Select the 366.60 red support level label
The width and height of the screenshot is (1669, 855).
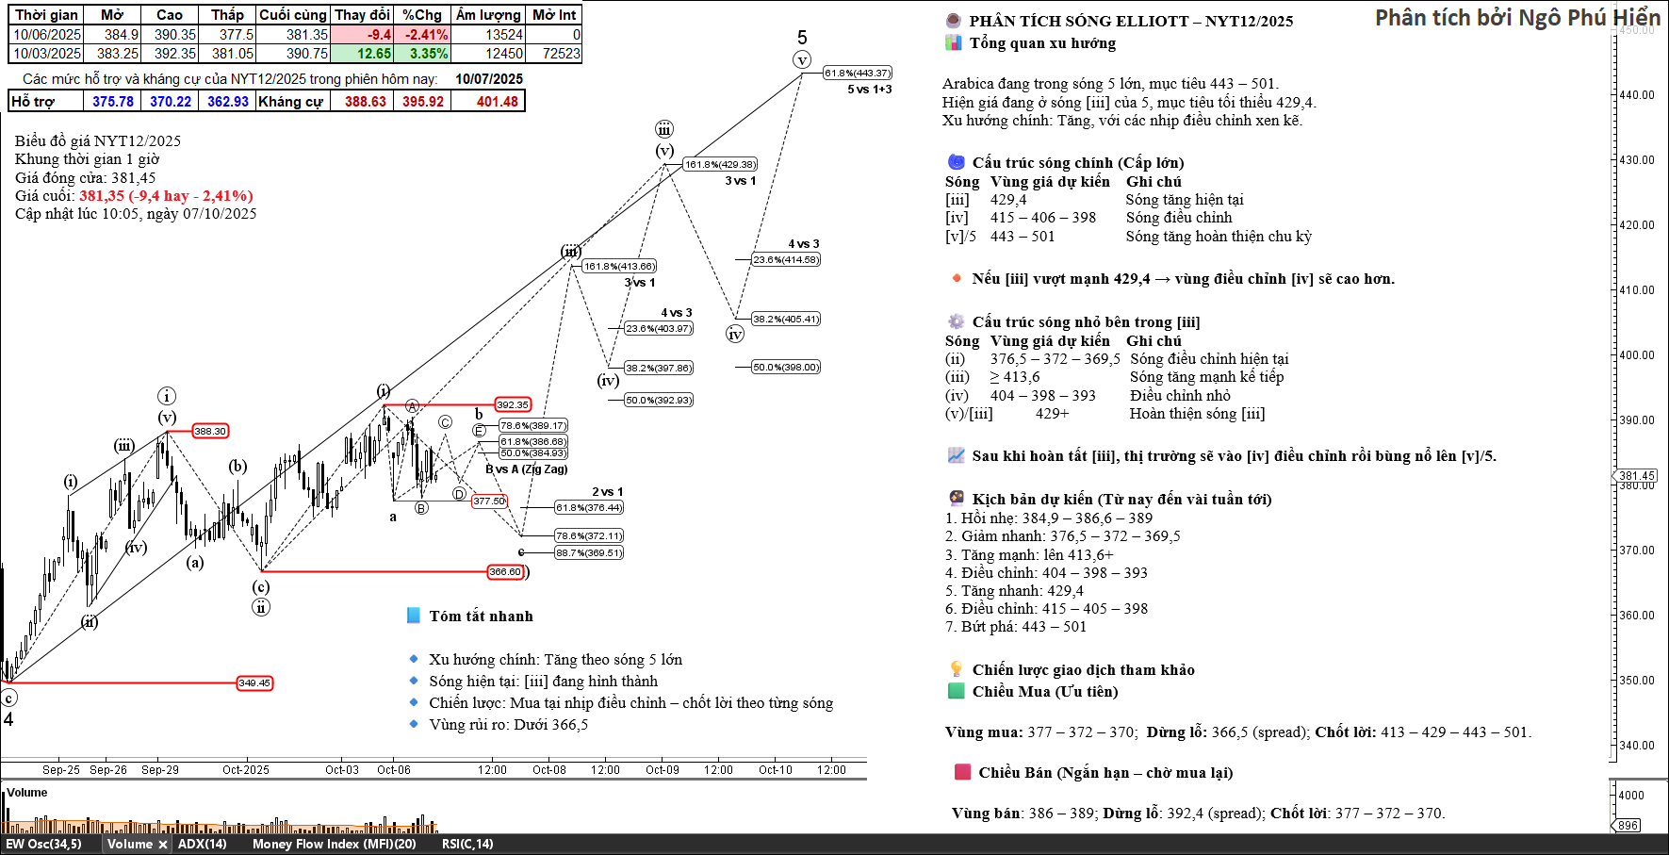pyautogui.click(x=505, y=571)
